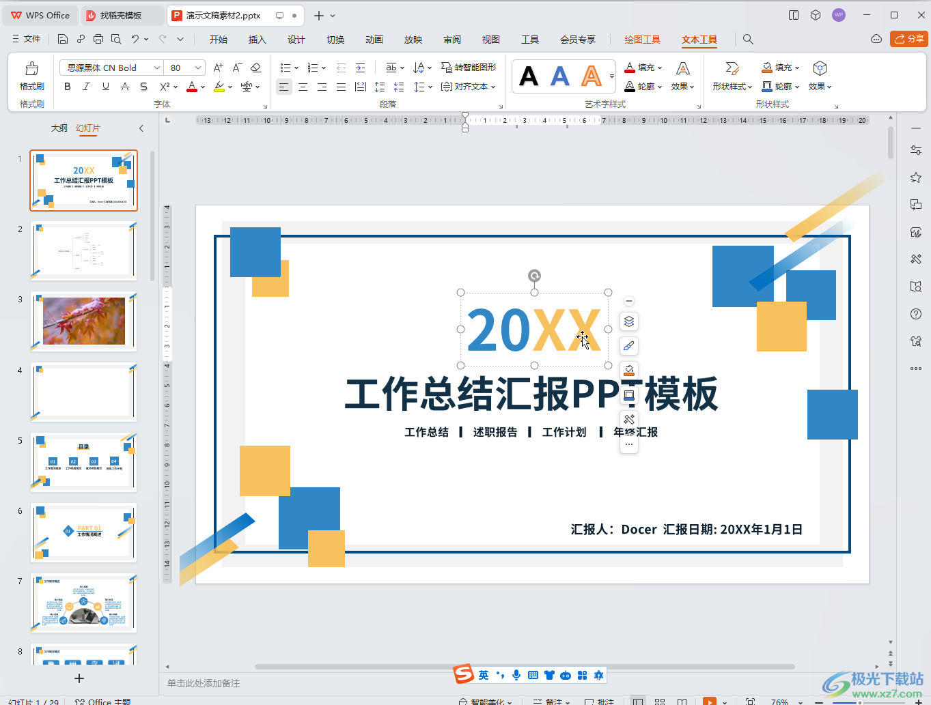931x705 pixels.
Task: Increase paragraph indent
Action: tap(360, 68)
